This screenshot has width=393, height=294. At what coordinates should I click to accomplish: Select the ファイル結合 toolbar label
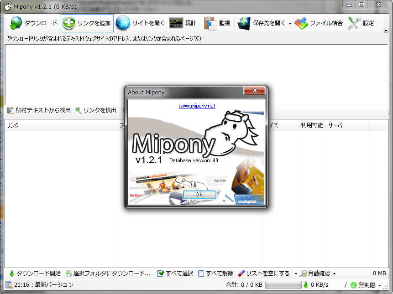click(326, 23)
